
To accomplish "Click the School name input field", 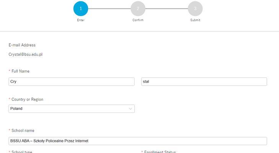I will coord(138,141).
